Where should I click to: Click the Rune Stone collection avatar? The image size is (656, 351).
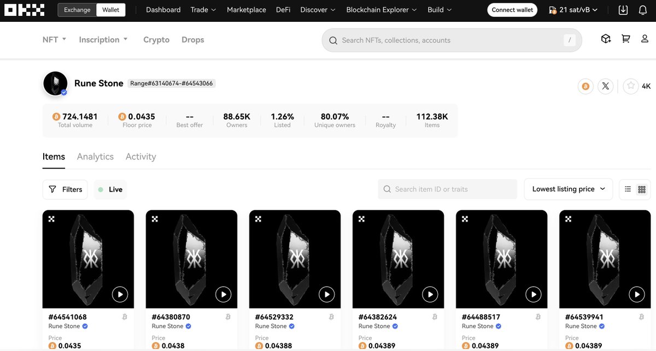click(x=55, y=84)
